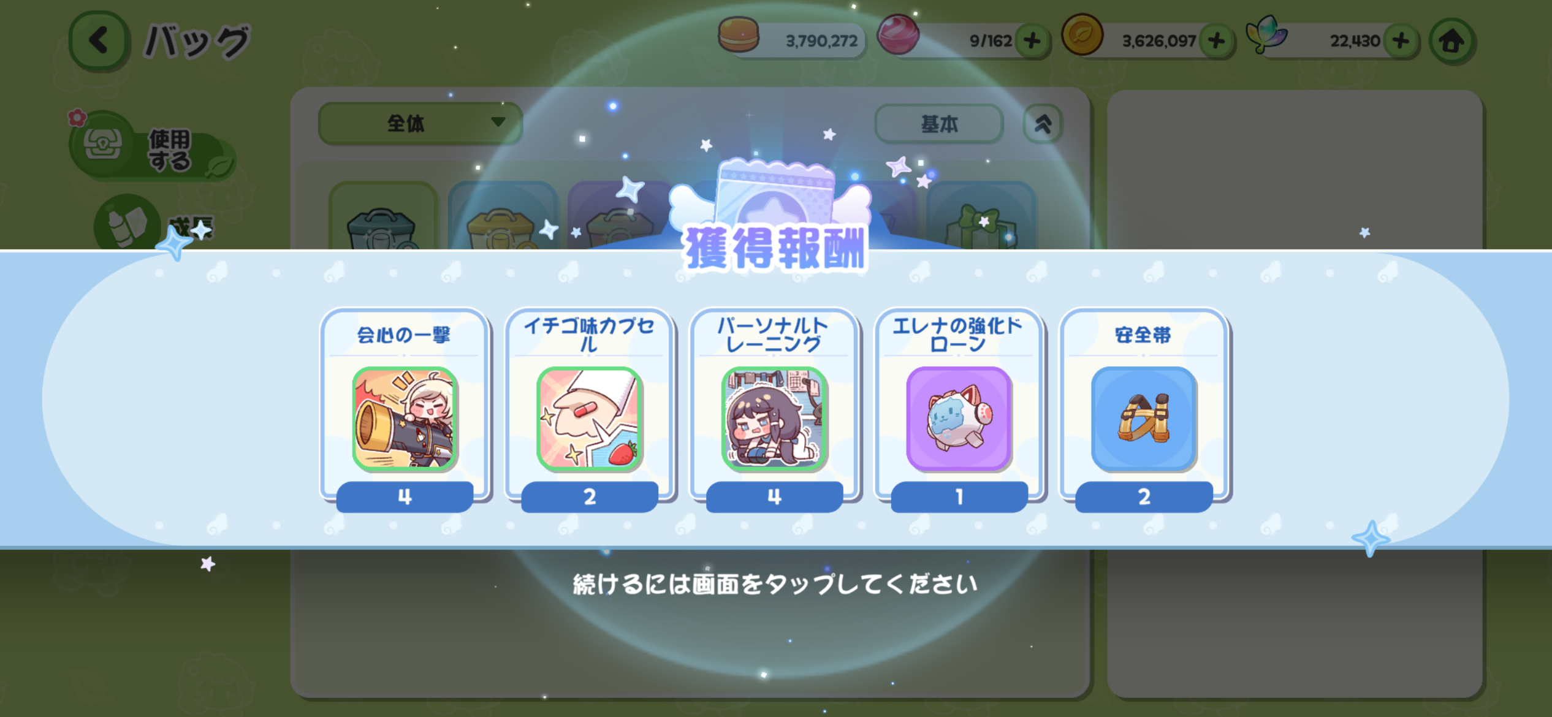1552x717 pixels.
Task: Select the 会心の一撃 reward card icon
Action: point(405,419)
